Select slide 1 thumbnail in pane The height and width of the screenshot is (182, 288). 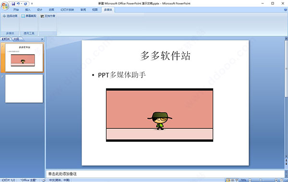pos(24,57)
